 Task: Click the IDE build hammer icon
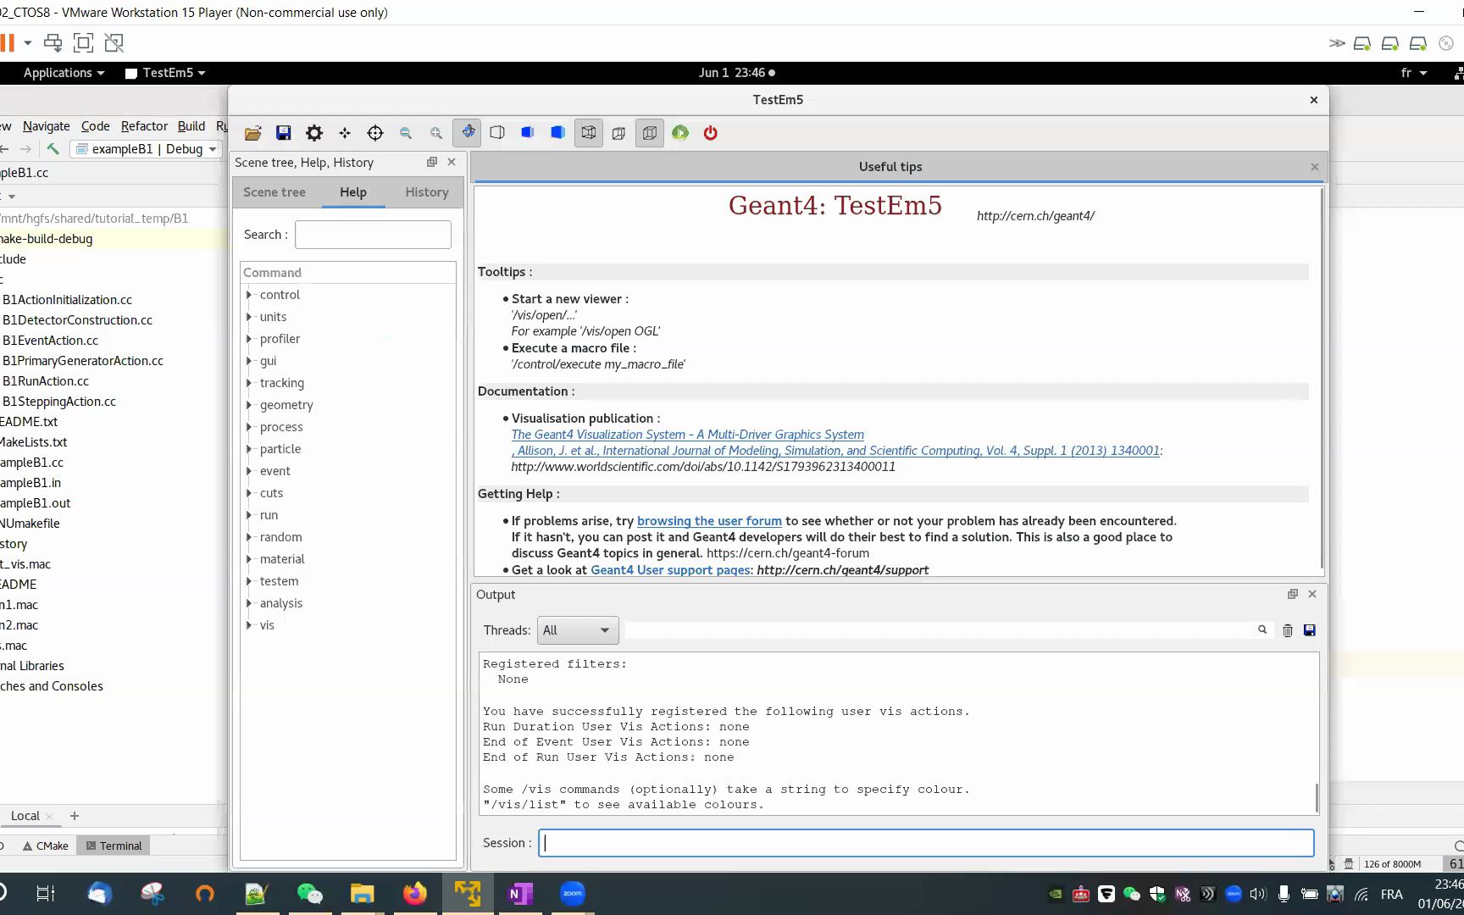tap(53, 149)
